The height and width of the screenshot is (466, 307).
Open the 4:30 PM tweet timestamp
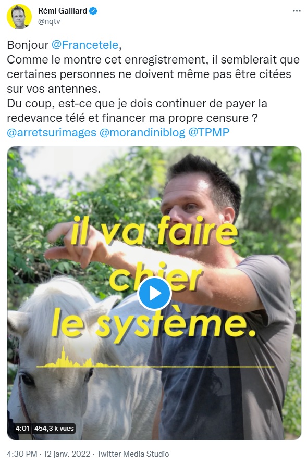coord(22,454)
